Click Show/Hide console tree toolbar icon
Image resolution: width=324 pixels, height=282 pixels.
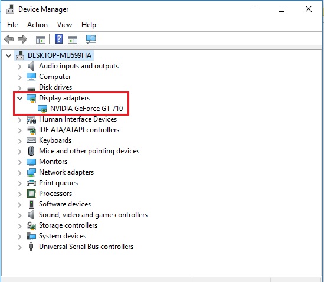[x=41, y=40]
